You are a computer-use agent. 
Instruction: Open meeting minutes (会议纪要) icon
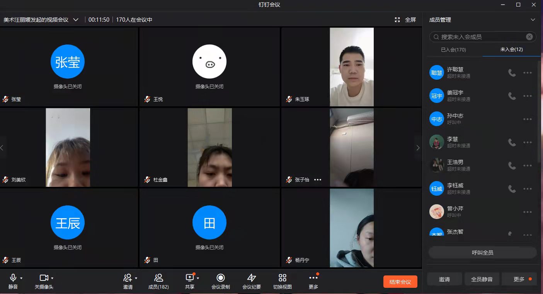pyautogui.click(x=252, y=278)
